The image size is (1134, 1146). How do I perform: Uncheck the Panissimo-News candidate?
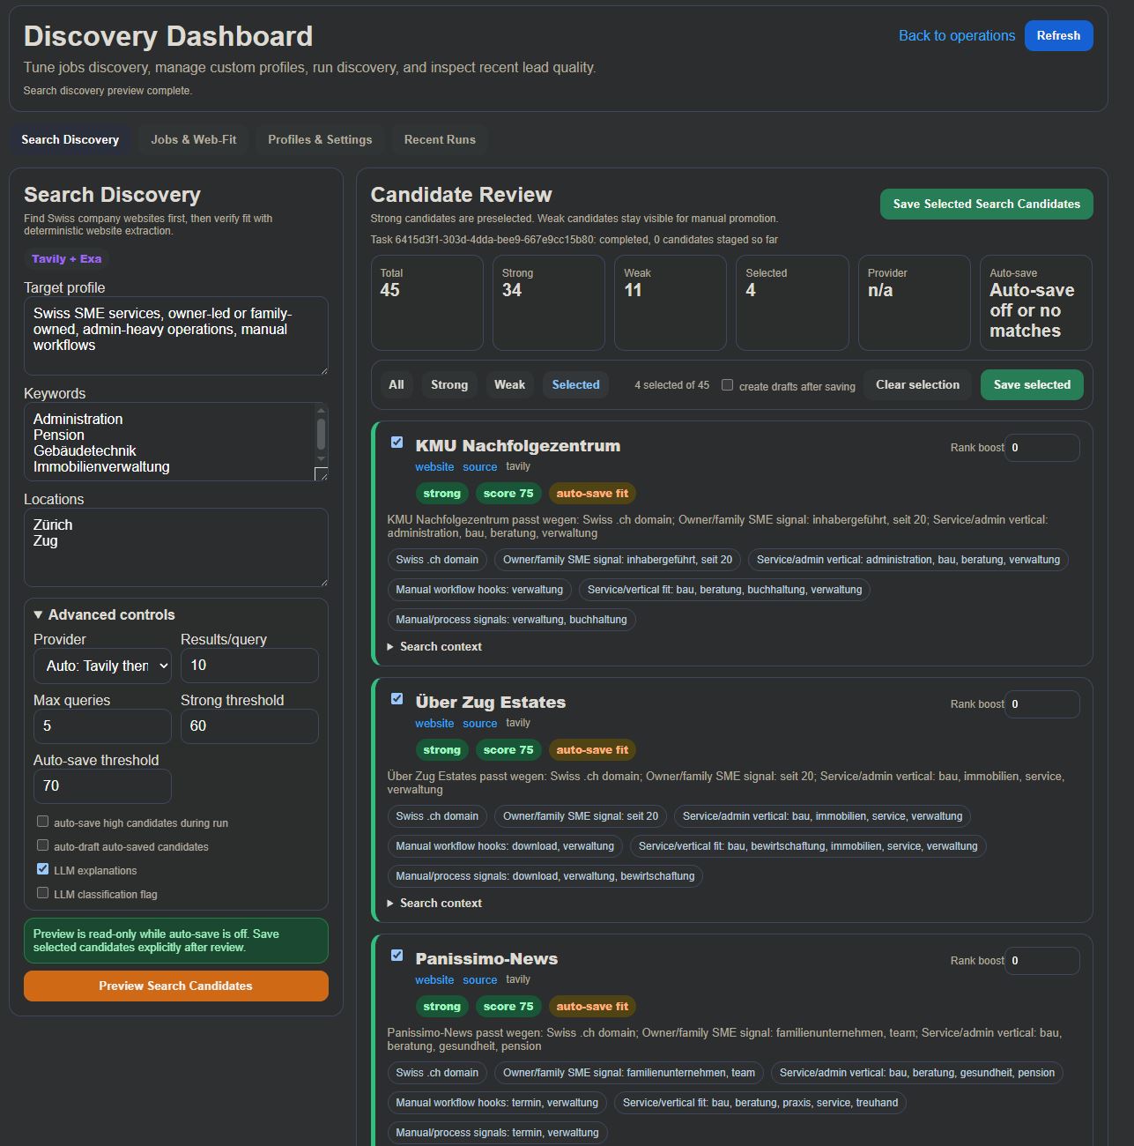pos(397,956)
